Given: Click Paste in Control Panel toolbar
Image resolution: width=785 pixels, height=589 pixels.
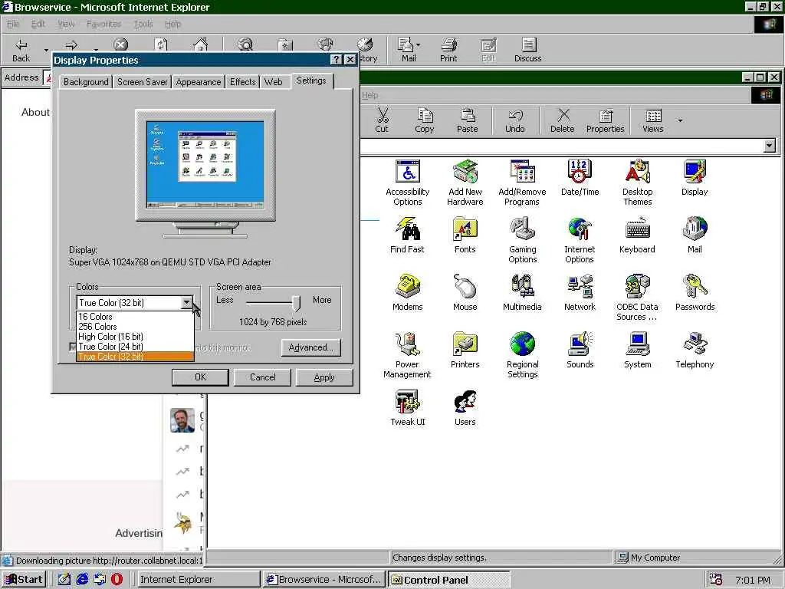Looking at the screenshot, I should tap(467, 120).
